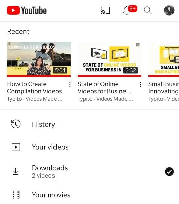Image resolution: width=179 pixels, height=204 pixels.
Task: Open the search magnifier icon
Action: (x=148, y=10)
